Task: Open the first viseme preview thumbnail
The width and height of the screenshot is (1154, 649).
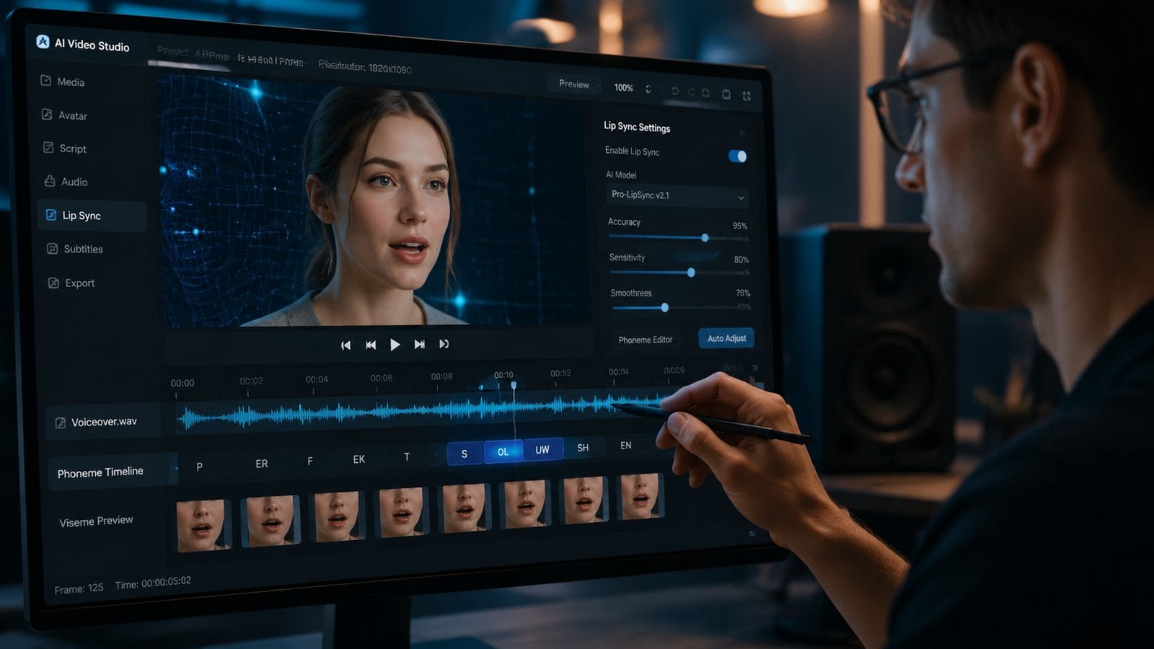Action: pos(203,524)
